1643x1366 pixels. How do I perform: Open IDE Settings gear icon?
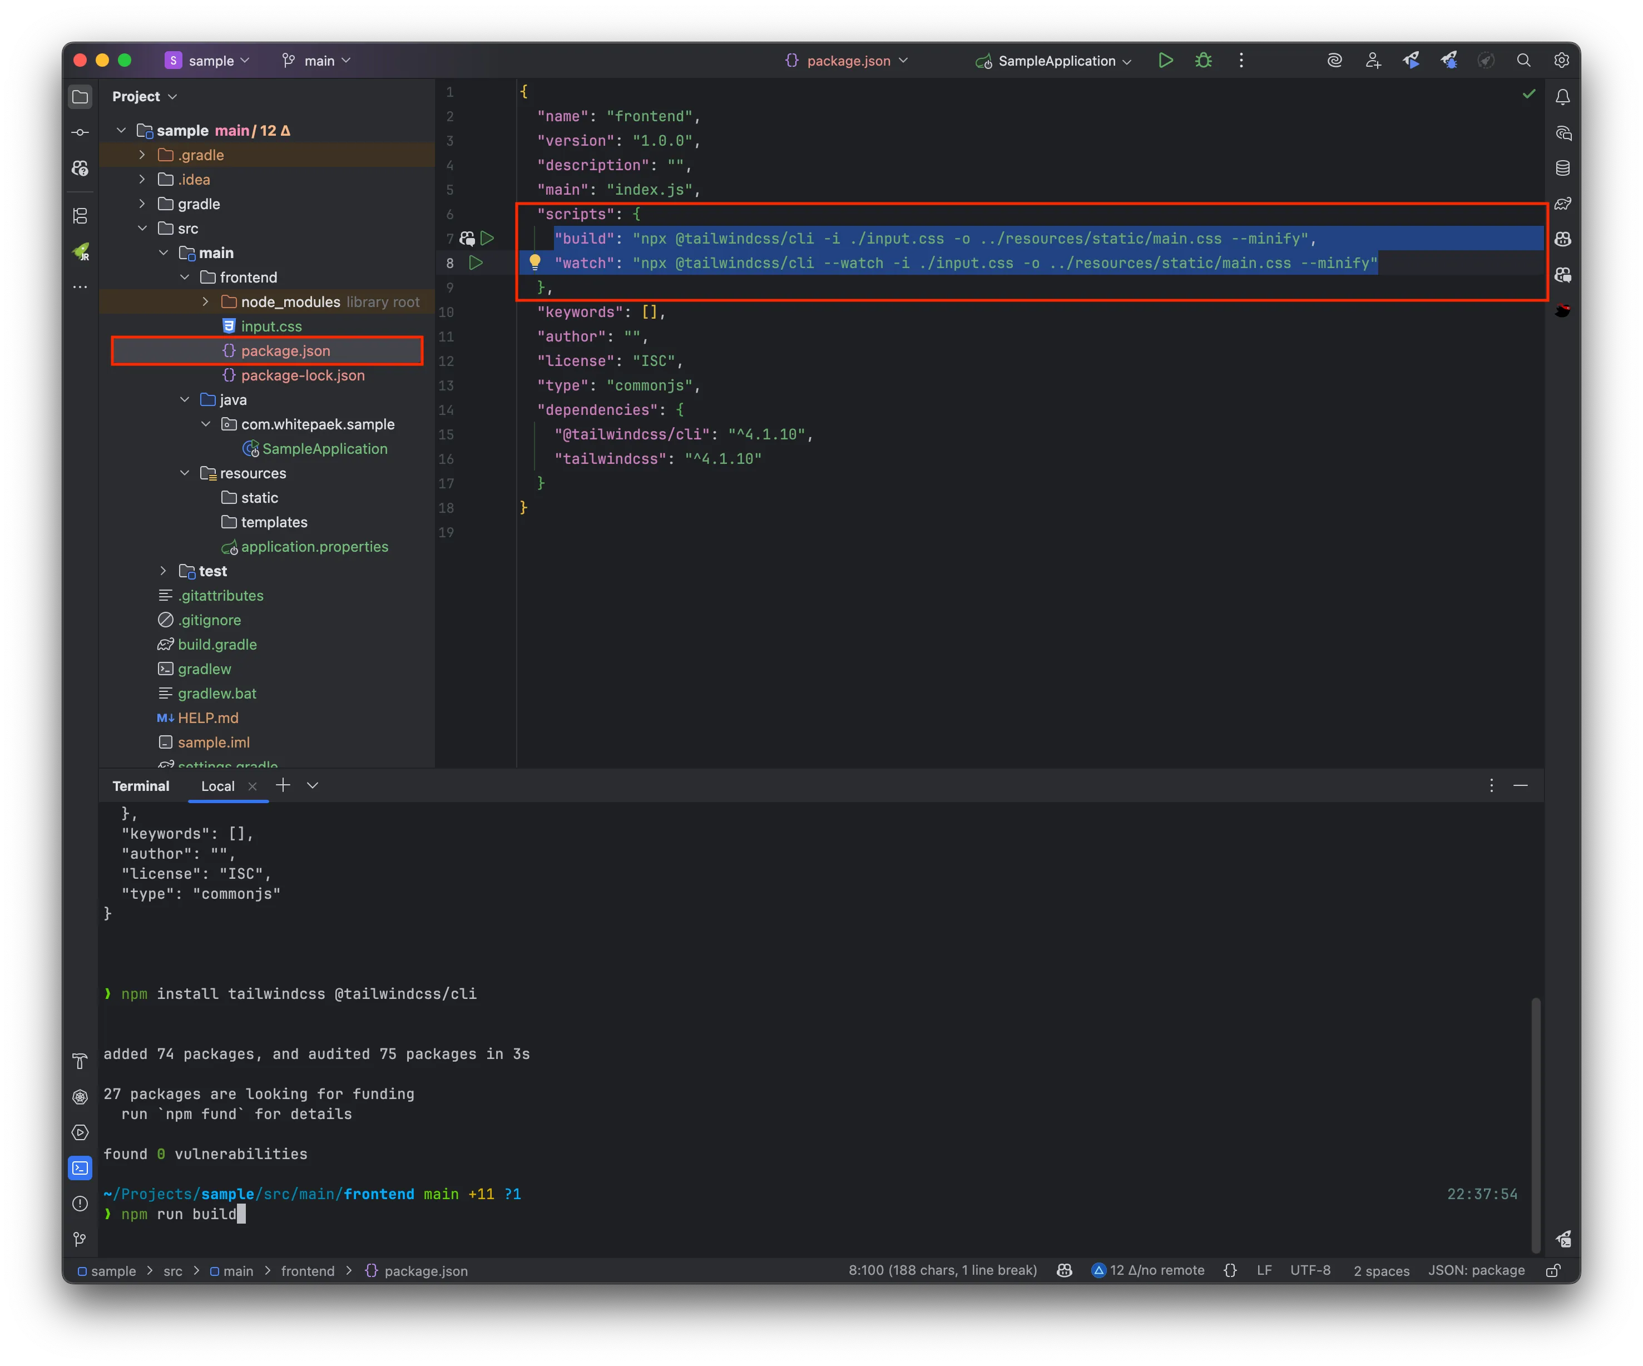click(x=1561, y=60)
